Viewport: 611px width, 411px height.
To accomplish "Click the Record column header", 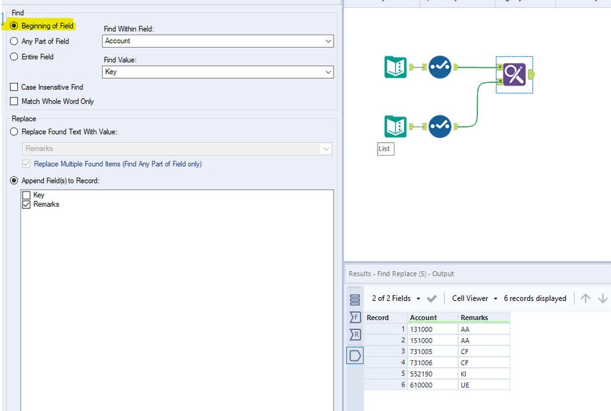I will 386,318.
